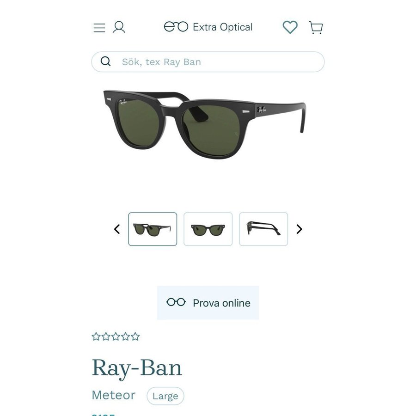This screenshot has width=416, height=416.
Task: Click the Prova online button
Action: [x=208, y=303]
